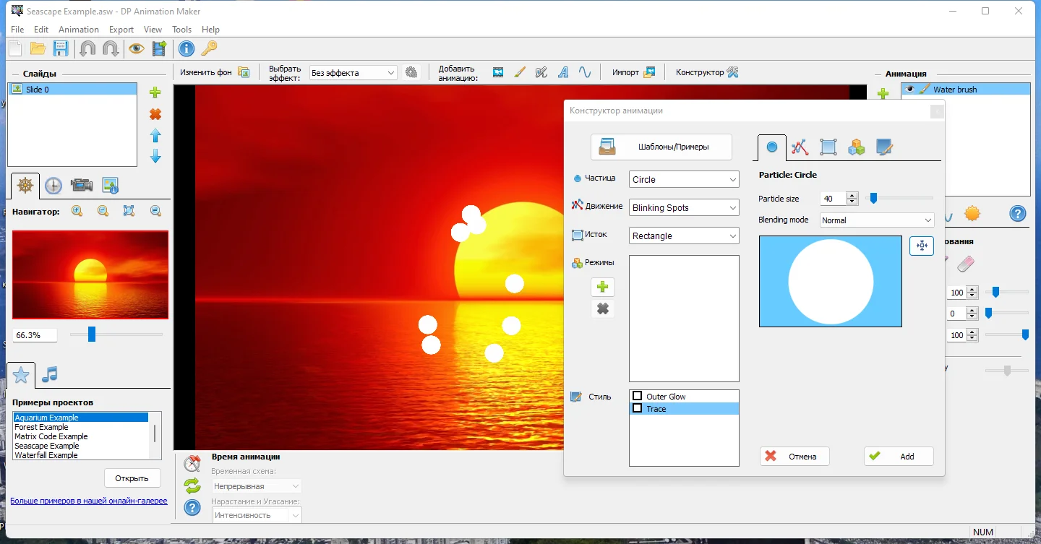Click the Add button in constructor dialog
Screen dimensions: 1041x544
(899, 456)
